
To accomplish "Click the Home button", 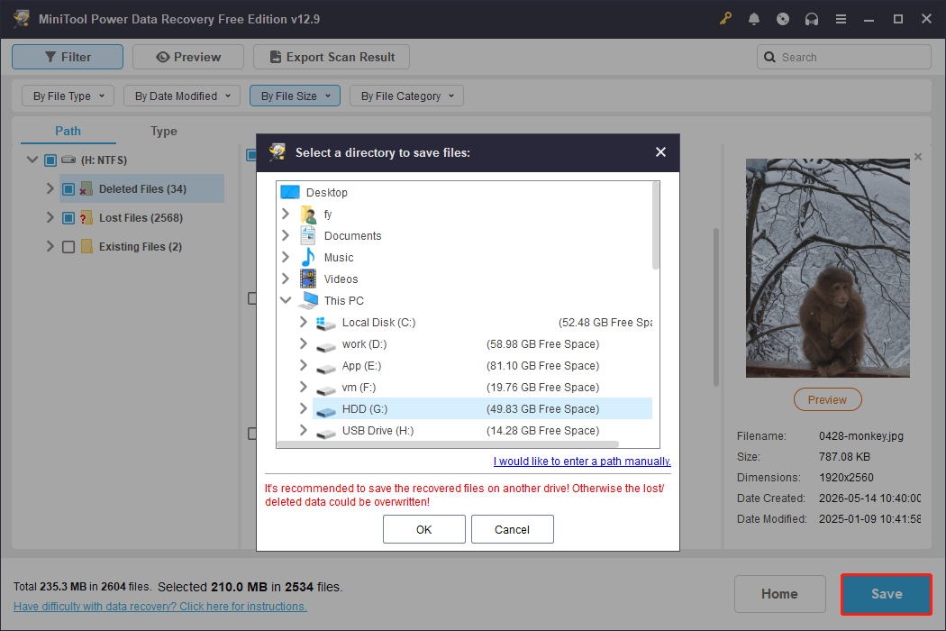I will click(779, 594).
